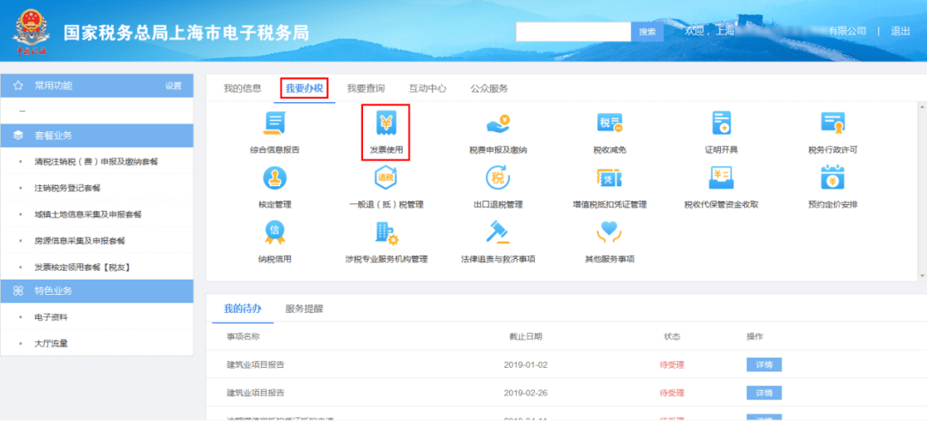This screenshot has height=421, width=927.
Task: Open the 增值税抵扣凭证管理 icon
Action: pyautogui.click(x=609, y=177)
